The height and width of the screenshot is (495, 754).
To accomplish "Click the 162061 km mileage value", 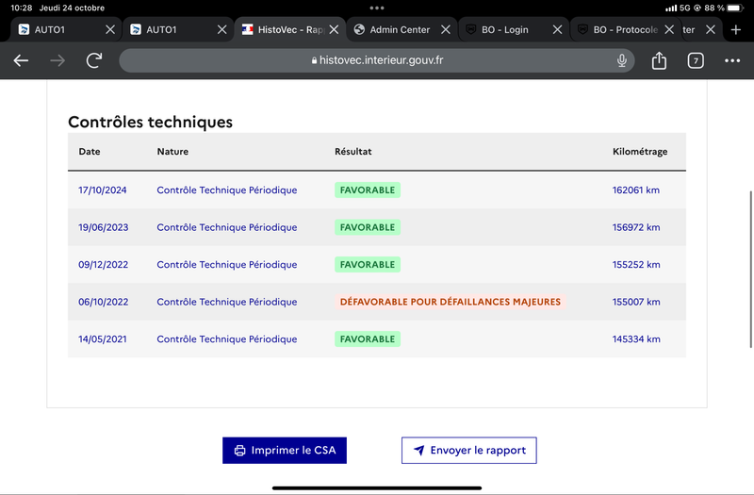I will [x=635, y=190].
